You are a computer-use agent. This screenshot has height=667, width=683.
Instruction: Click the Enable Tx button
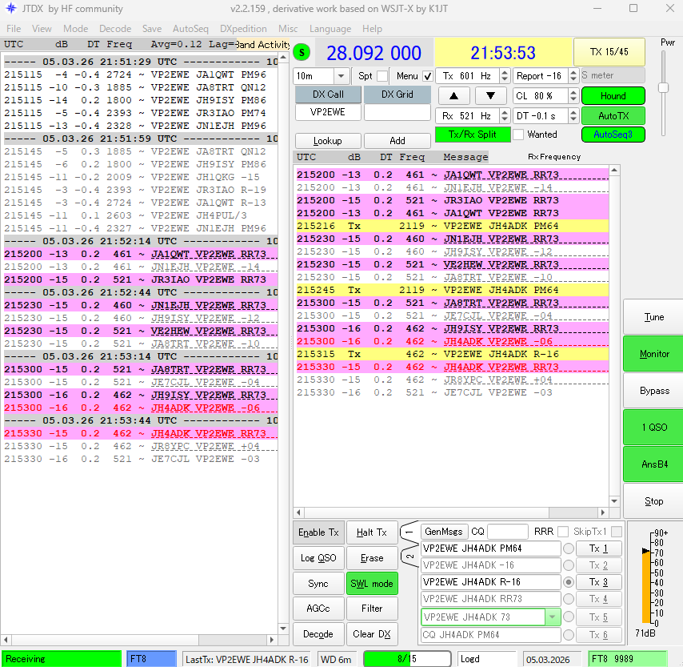[x=318, y=532]
